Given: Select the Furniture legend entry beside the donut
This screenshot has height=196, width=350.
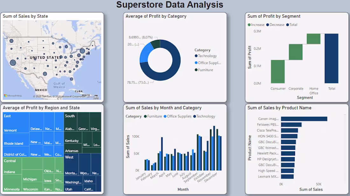Looking at the screenshot, I should 204,70.
